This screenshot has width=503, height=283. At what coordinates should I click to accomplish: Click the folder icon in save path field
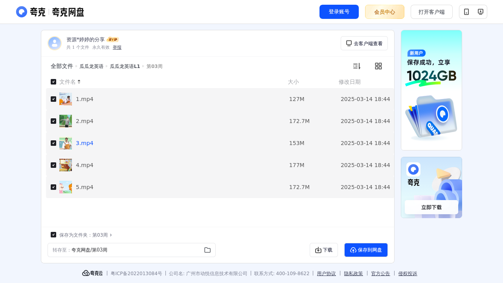click(x=207, y=250)
